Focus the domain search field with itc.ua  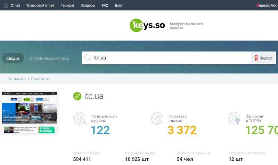click(166, 58)
